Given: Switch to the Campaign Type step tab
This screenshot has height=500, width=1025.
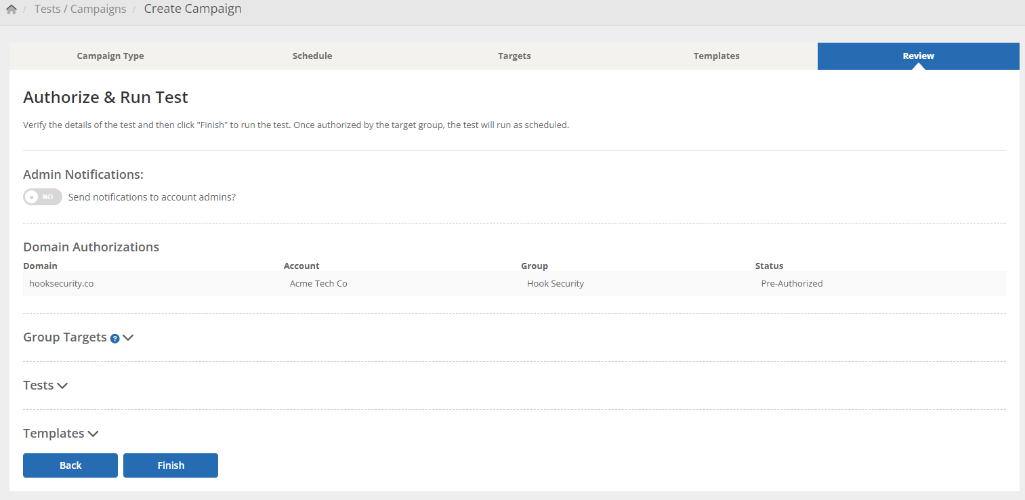Looking at the screenshot, I should point(110,56).
